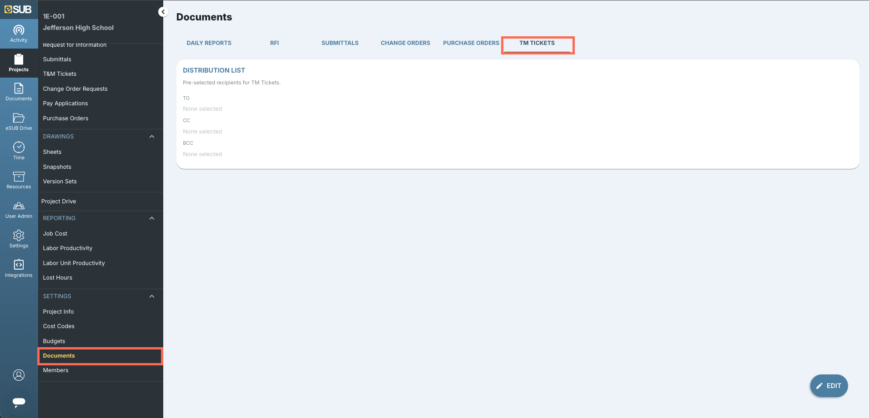This screenshot has width=869, height=418.
Task: Switch to the CHANGE ORDERS tab
Action: 405,43
